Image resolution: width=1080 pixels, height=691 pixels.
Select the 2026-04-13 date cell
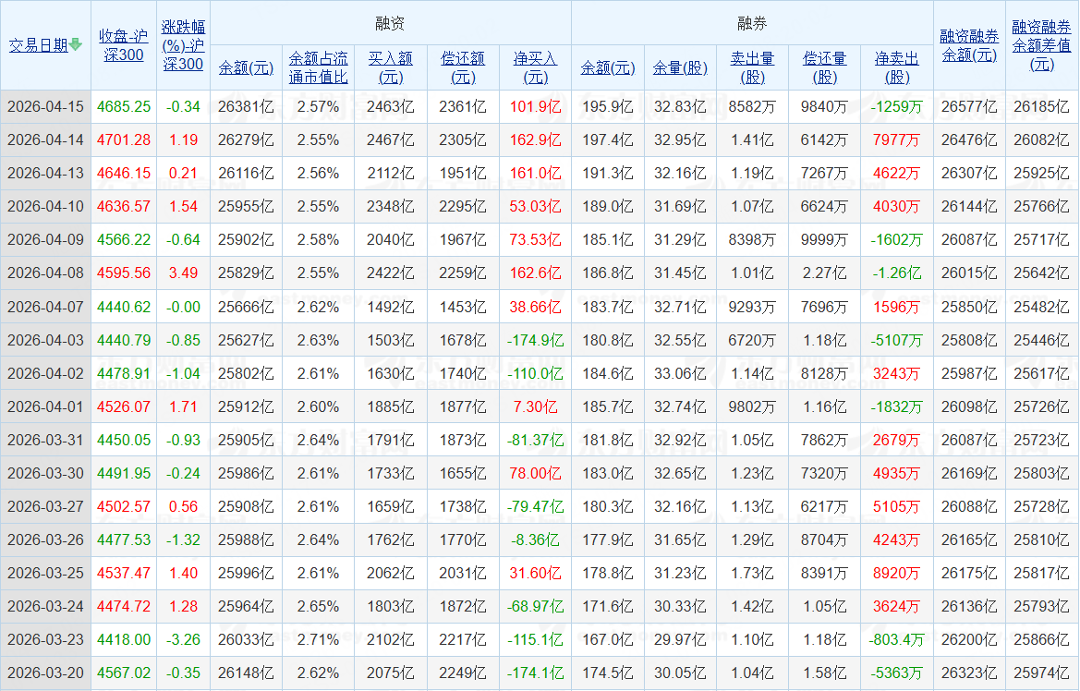(x=45, y=173)
